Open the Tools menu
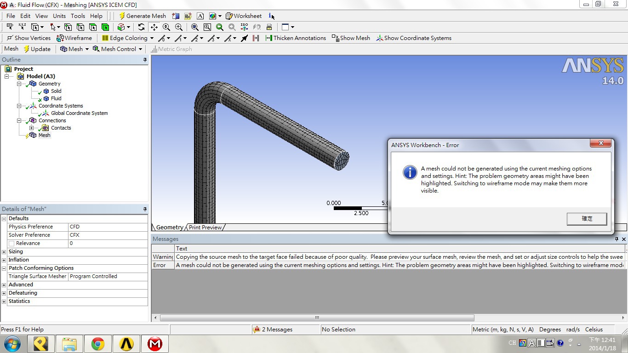628x353 pixels. pos(78,16)
